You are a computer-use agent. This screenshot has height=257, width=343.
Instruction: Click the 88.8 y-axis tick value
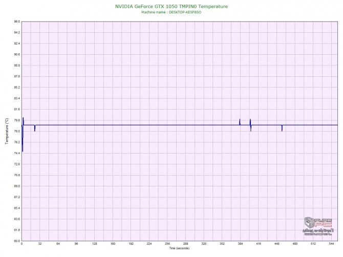click(x=17, y=66)
